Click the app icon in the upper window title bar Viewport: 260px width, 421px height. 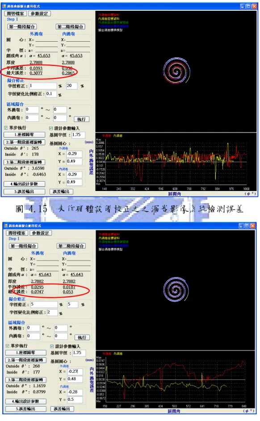tap(4, 6)
